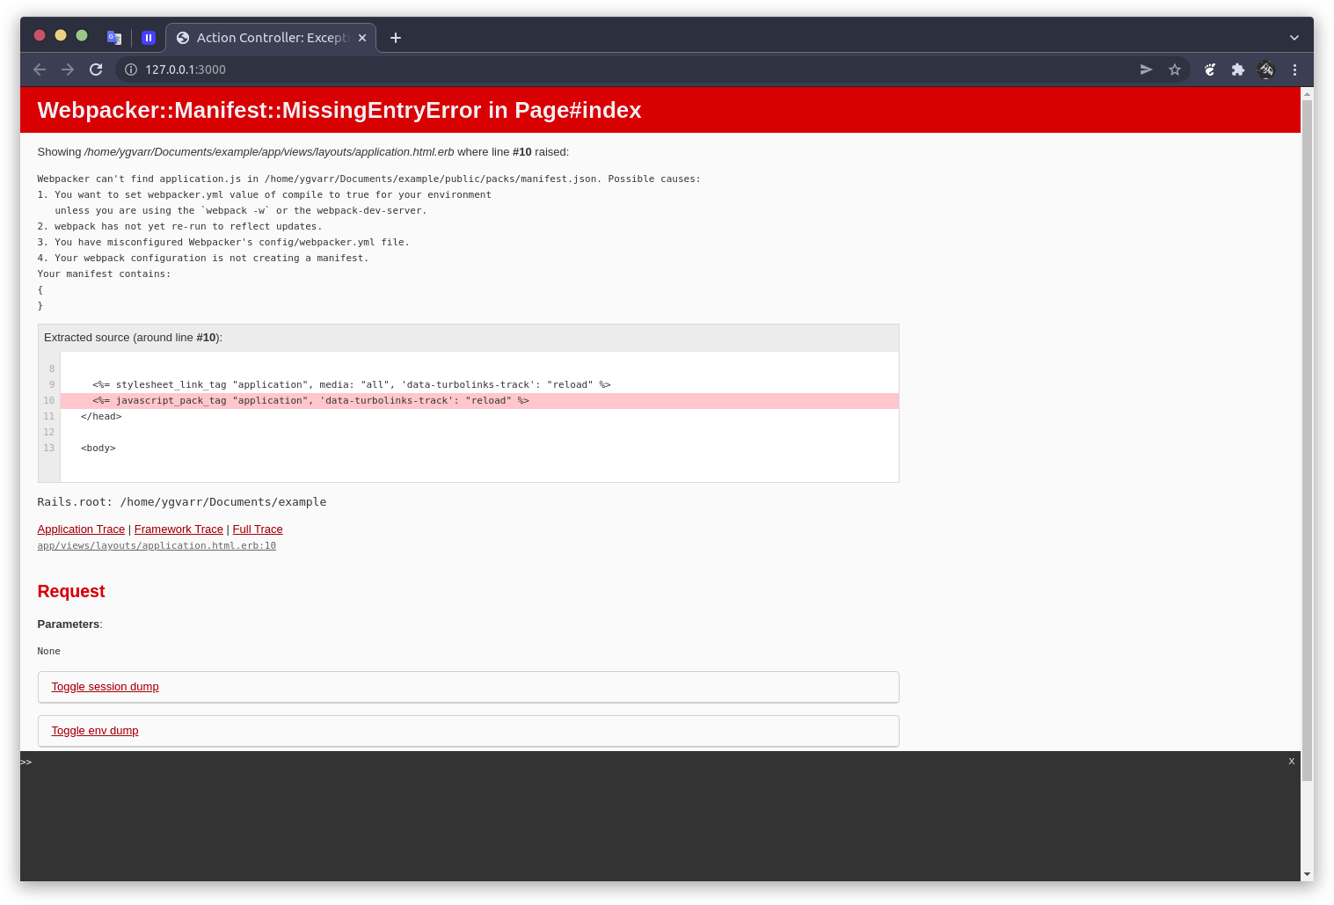Open the Chrome three-dot menu

click(x=1294, y=69)
